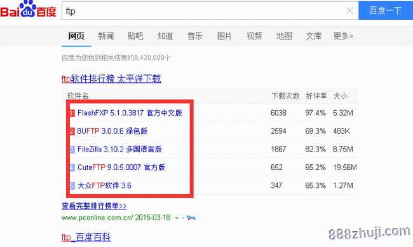Click into the search field containing ftp
The image size is (413, 247).
[203, 11]
